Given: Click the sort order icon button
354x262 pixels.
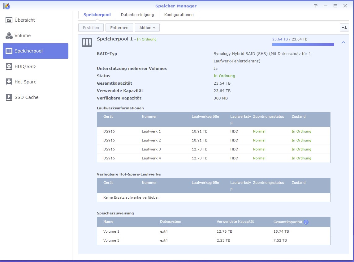Looking at the screenshot, I should [x=344, y=27].
